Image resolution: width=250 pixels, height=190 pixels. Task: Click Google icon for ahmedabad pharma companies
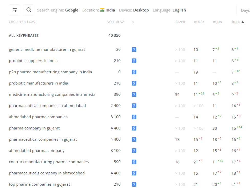click(x=134, y=117)
